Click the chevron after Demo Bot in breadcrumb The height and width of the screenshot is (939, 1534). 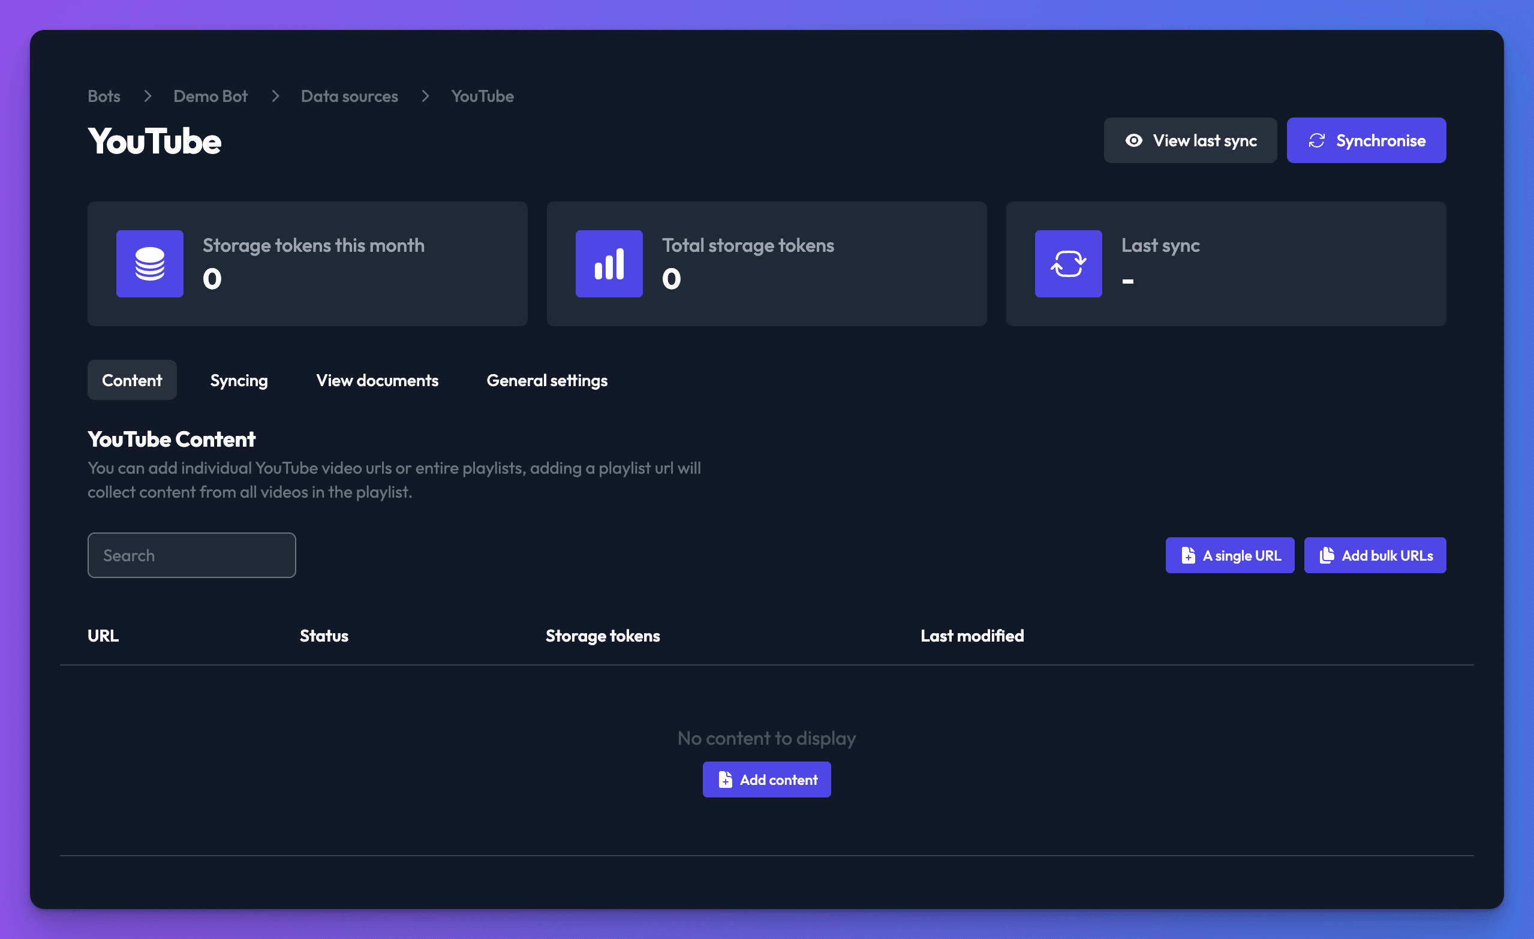pos(275,96)
